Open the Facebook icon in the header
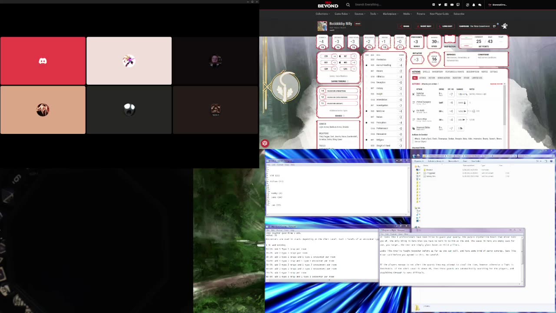556x313 pixels. 446,5
